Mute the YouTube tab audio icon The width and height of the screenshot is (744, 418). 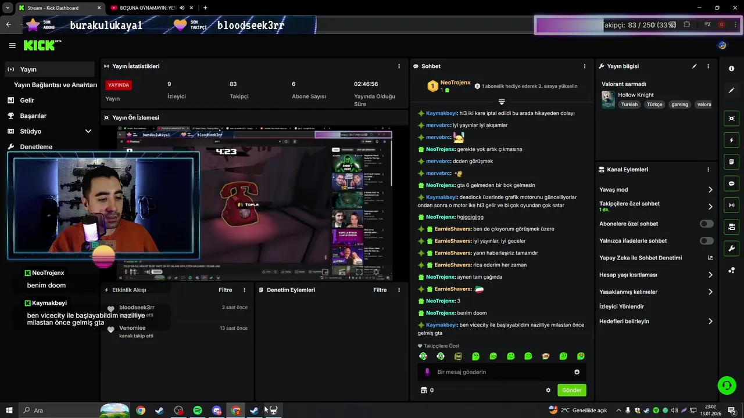pos(183,8)
